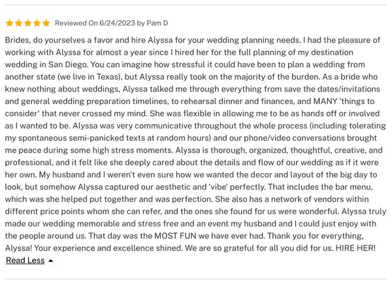392x284 pixels.
Task: Click the word "Brides" starting the review
Action: (x=19, y=40)
